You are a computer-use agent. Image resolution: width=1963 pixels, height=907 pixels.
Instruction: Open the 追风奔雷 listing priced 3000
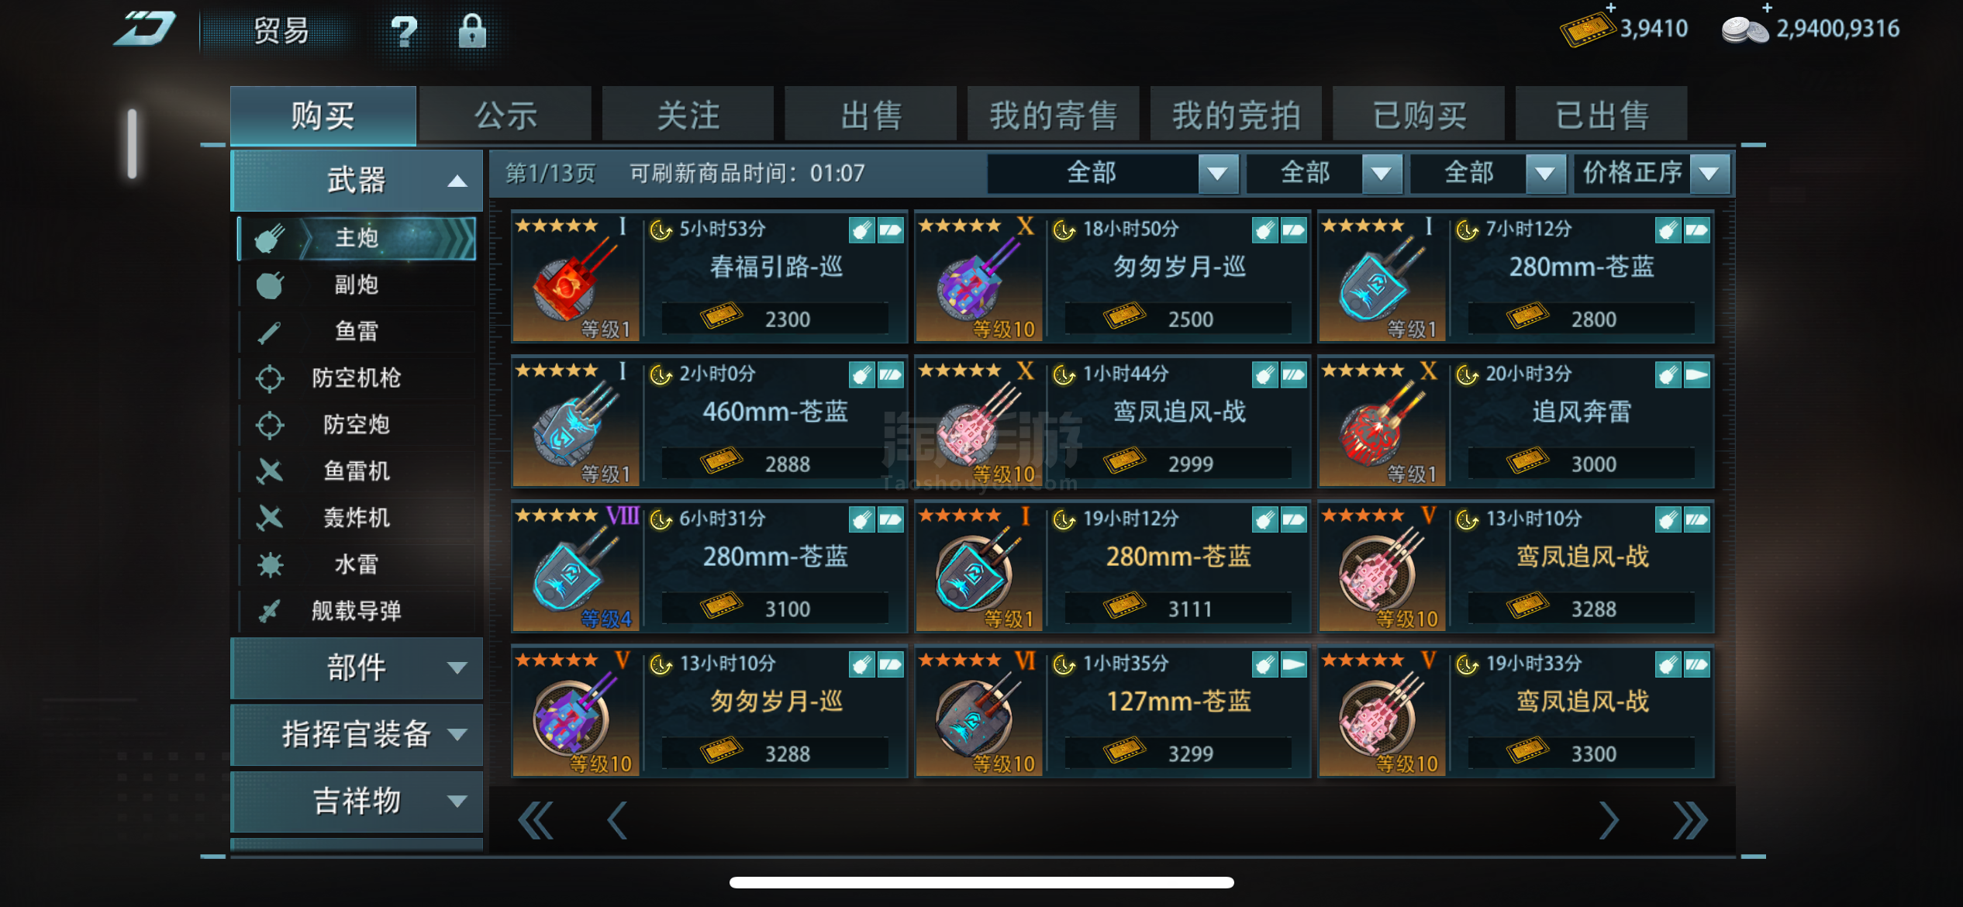1516,422
